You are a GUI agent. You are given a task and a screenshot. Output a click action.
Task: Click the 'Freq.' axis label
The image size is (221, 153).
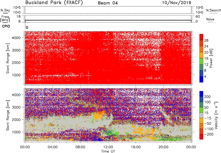coord(6,17)
